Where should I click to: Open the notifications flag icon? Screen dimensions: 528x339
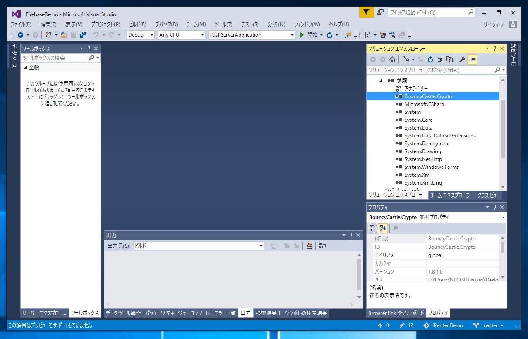pos(367,13)
